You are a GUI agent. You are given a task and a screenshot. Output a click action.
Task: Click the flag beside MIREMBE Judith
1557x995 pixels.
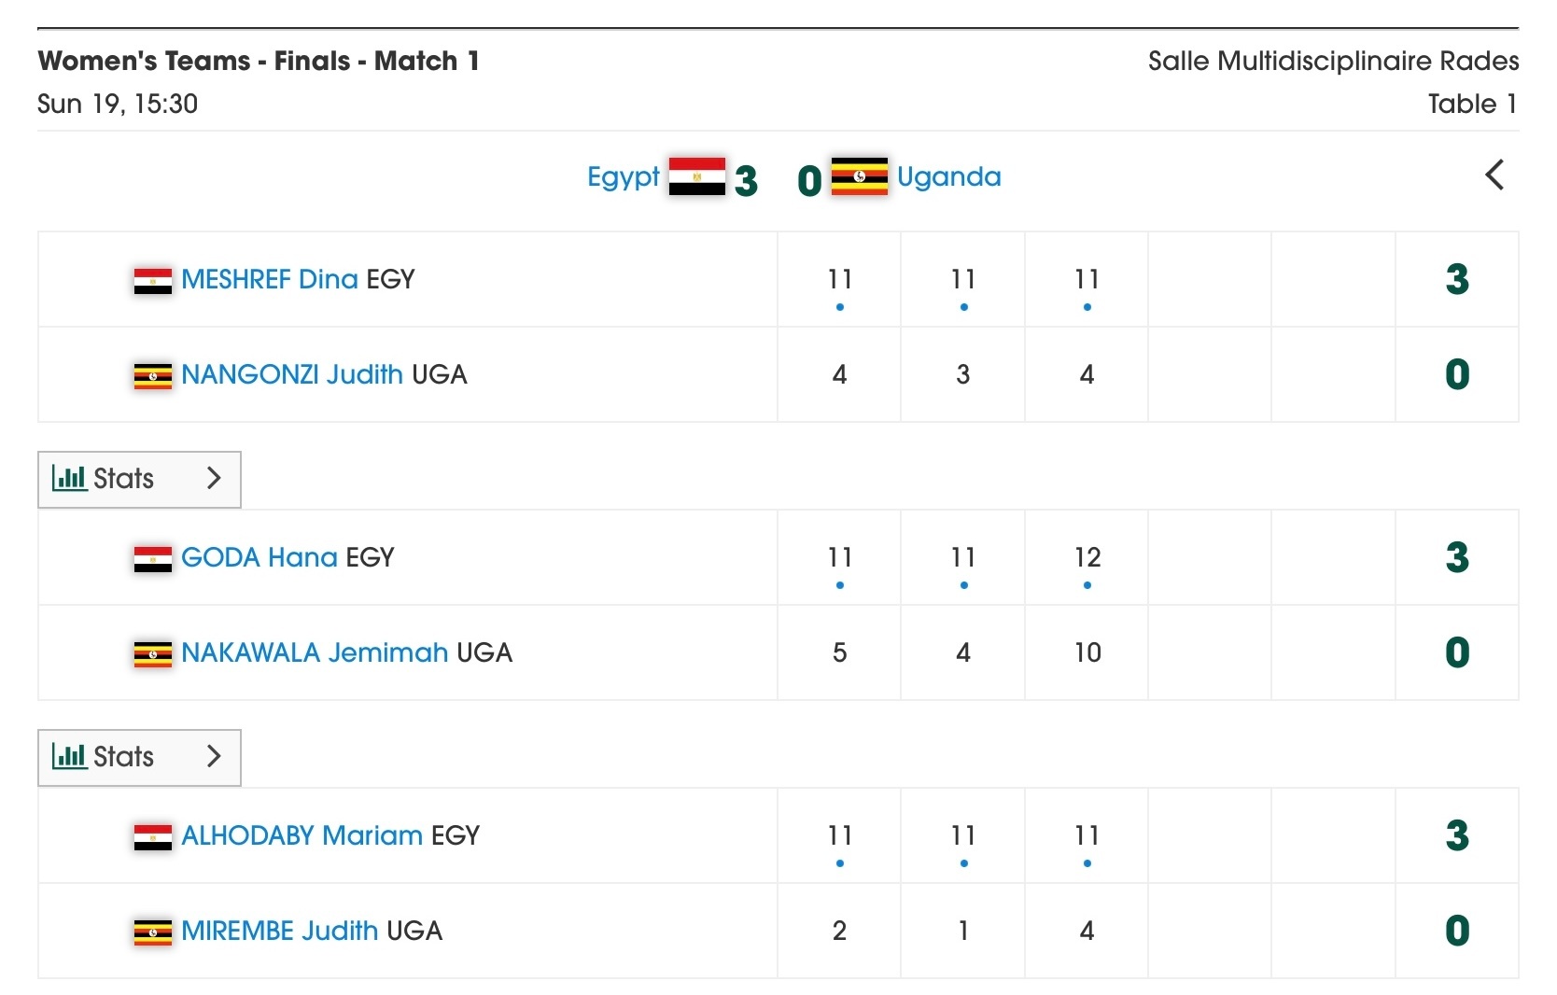pos(153,932)
